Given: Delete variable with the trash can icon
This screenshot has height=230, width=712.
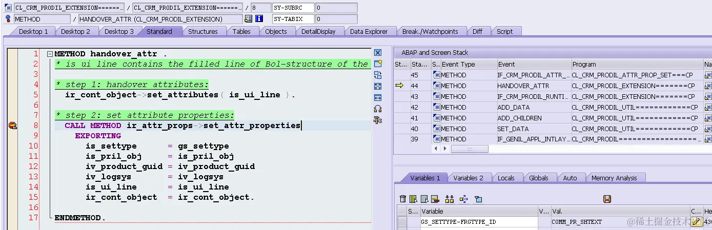Looking at the screenshot, I should 403,199.
